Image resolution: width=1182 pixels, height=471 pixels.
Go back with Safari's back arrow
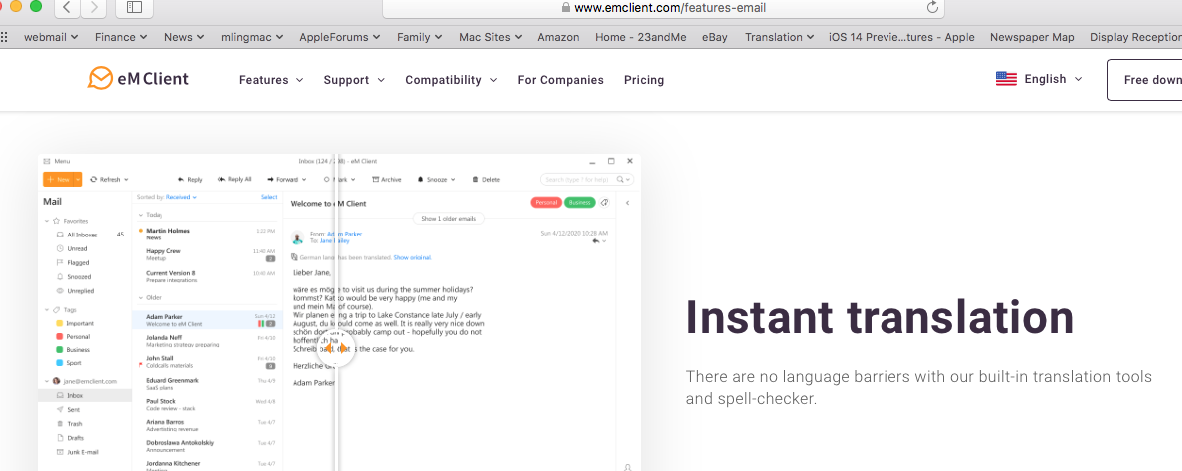pyautogui.click(x=67, y=8)
